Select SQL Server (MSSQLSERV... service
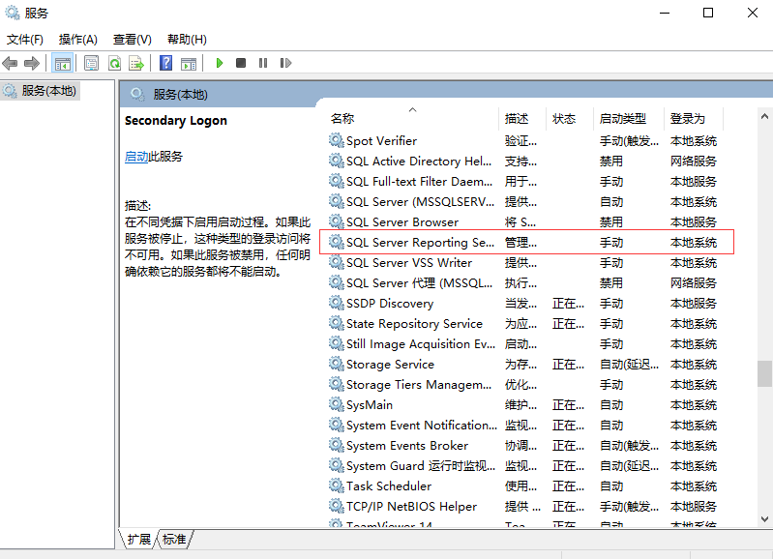Viewport: 773px width, 559px height. click(527, 201)
